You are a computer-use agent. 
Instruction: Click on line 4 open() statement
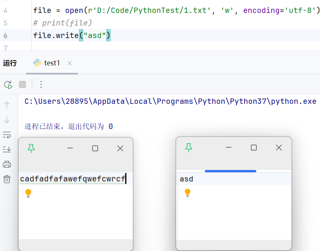point(177,10)
